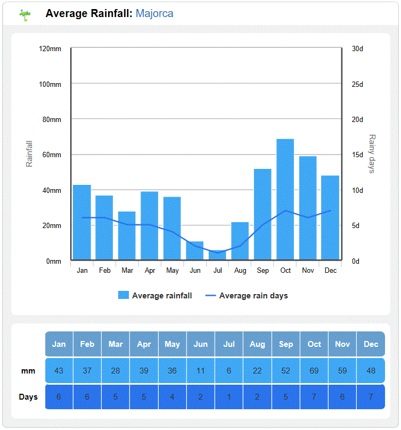Select the May rainfall bar
Screen dimensions: 401x430
click(172, 228)
